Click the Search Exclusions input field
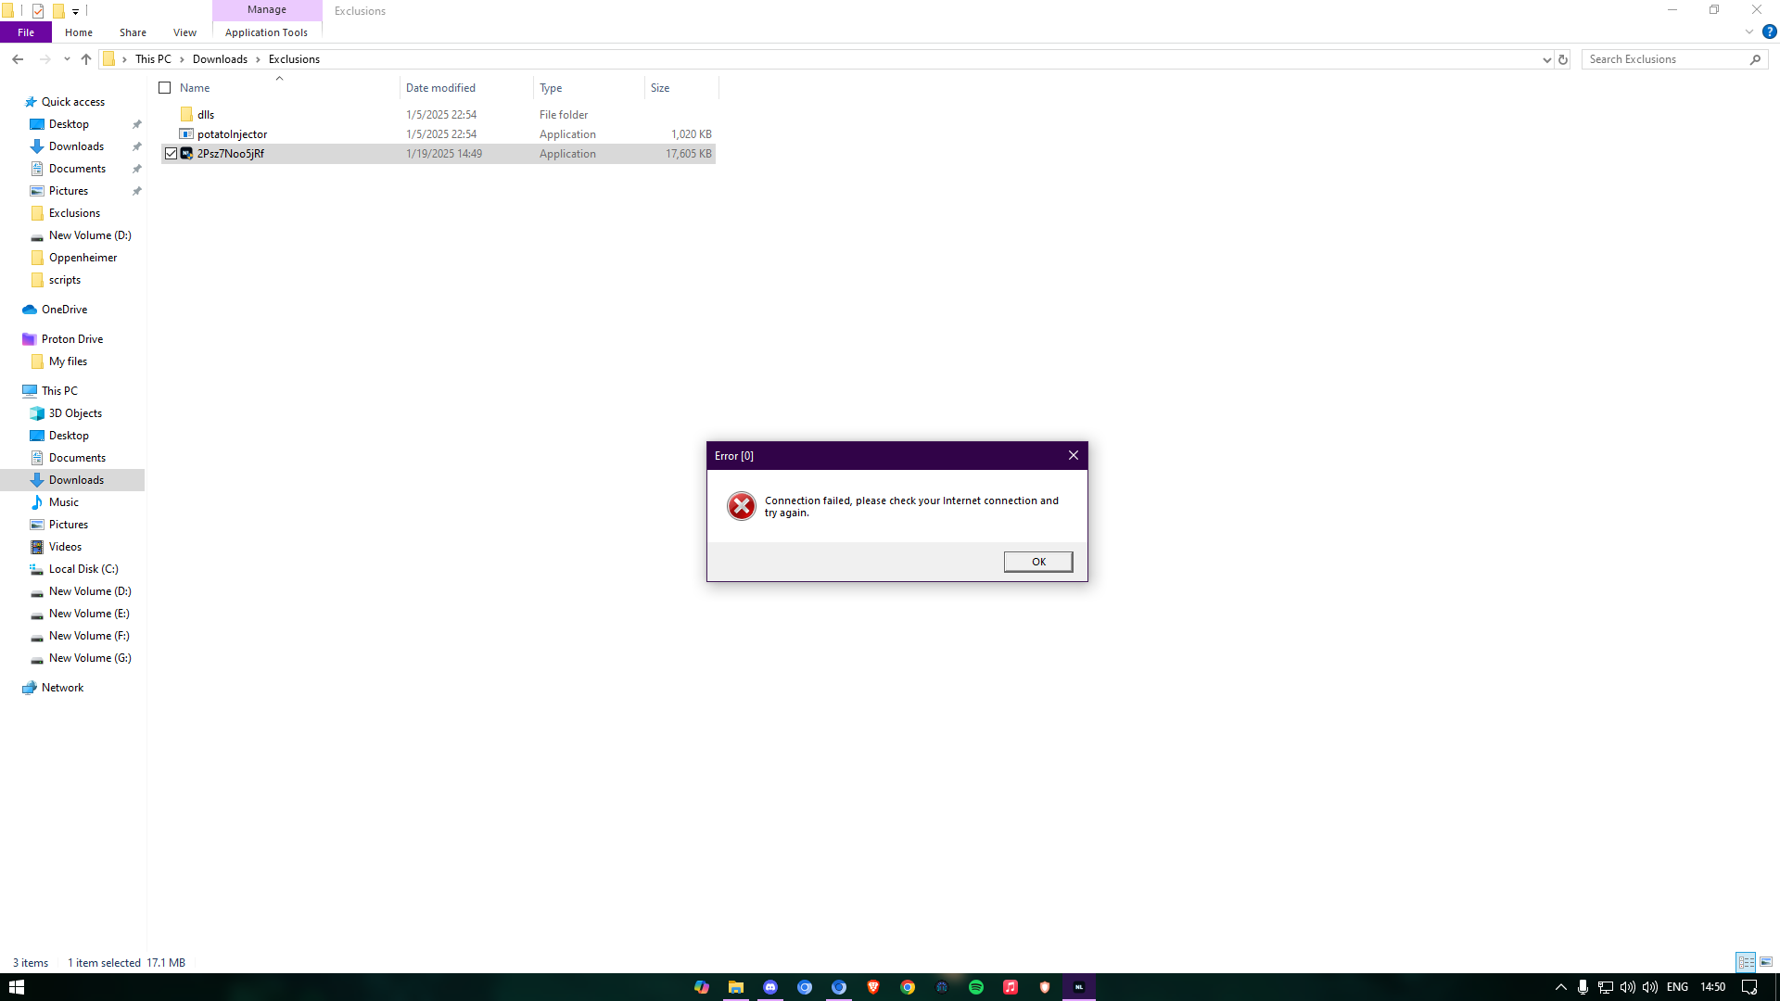The width and height of the screenshot is (1780, 1001). (x=1666, y=59)
